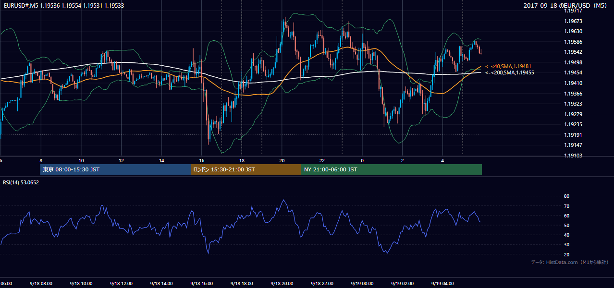Select price axis value 1.19630

tap(573, 32)
